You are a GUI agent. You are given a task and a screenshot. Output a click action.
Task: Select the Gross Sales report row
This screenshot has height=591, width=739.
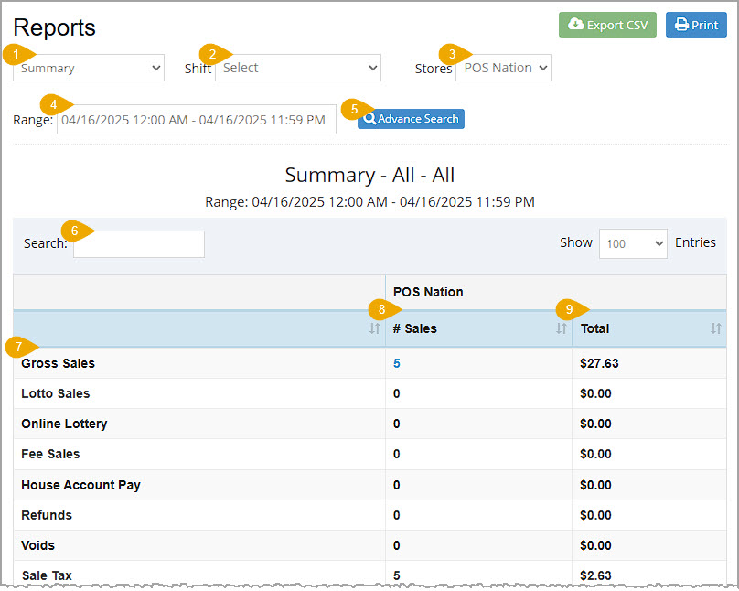tap(58, 363)
